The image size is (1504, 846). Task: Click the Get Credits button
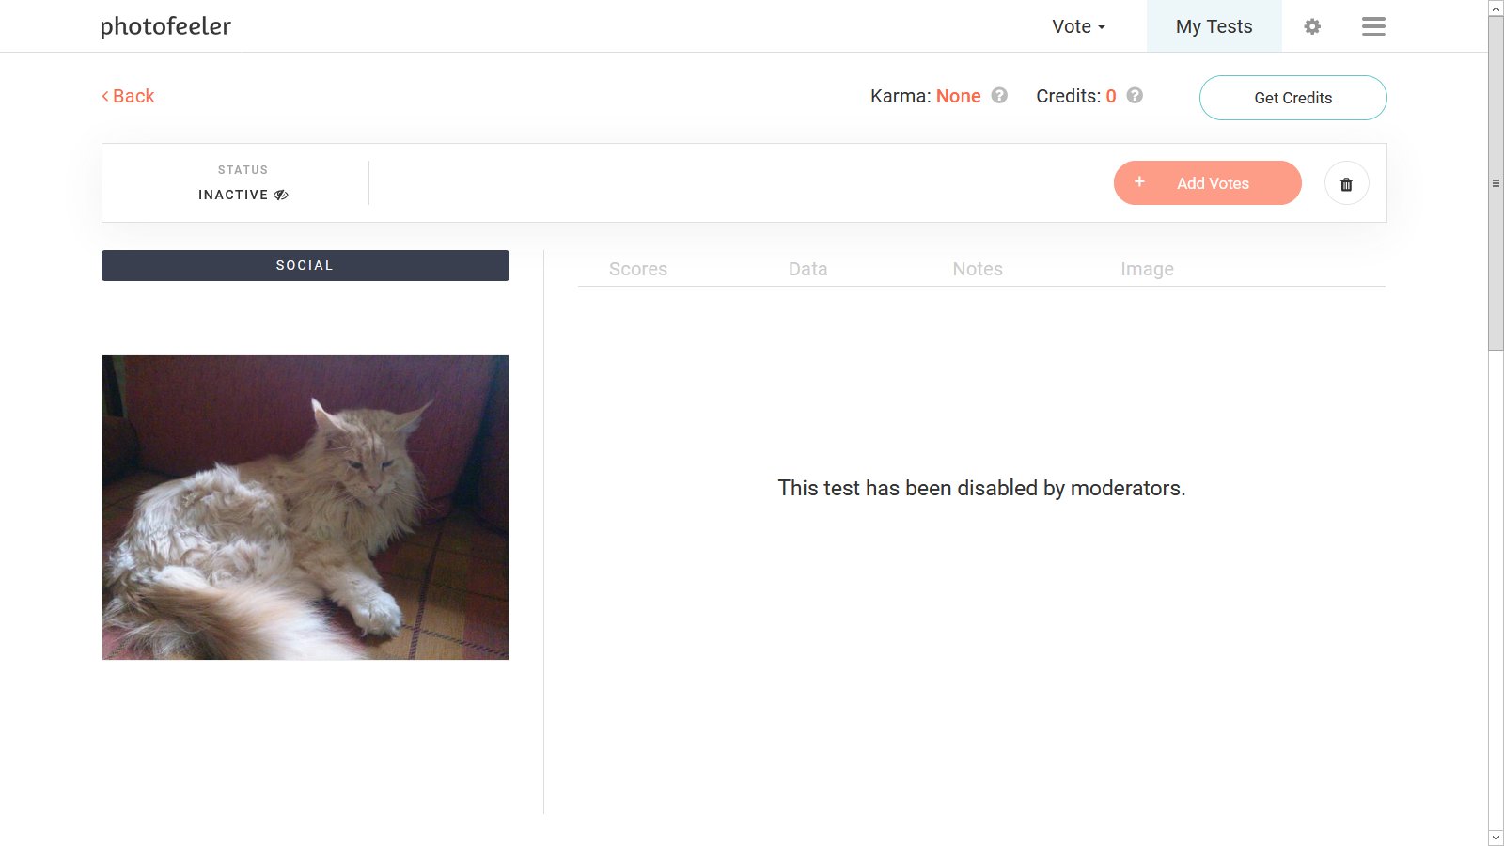[x=1292, y=98]
